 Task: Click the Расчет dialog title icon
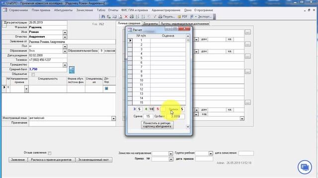coord(130,30)
